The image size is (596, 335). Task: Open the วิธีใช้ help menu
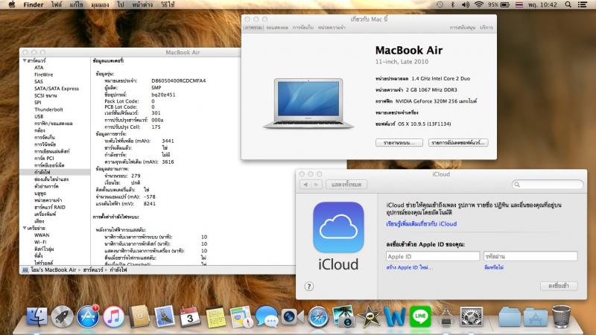(167, 4)
